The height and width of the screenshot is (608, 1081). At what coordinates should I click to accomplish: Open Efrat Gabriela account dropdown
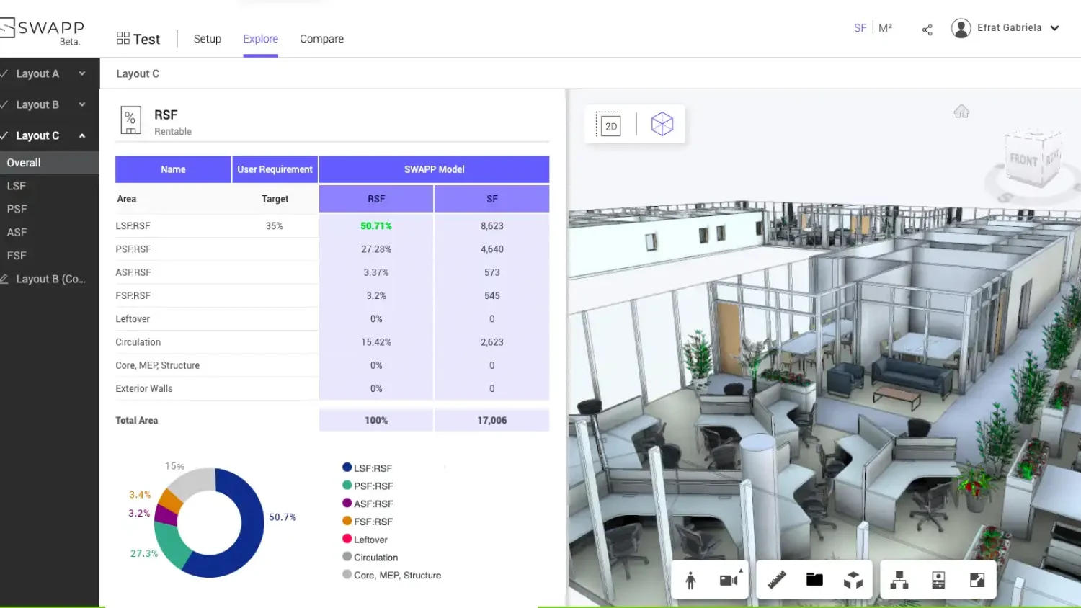tap(1054, 28)
